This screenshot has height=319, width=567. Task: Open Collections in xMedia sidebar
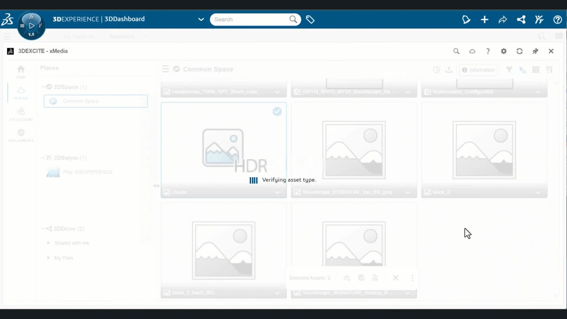(21, 114)
